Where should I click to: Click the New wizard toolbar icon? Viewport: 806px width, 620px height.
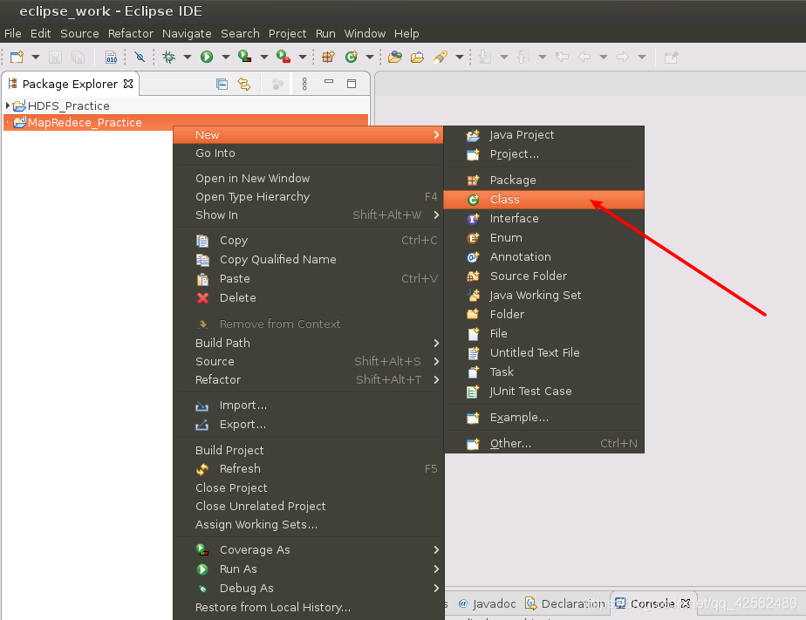17,57
